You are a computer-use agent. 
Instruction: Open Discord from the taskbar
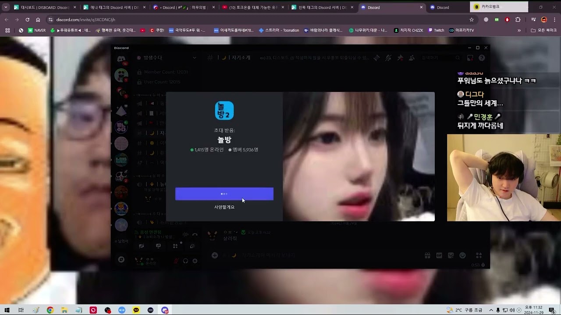[165, 310]
